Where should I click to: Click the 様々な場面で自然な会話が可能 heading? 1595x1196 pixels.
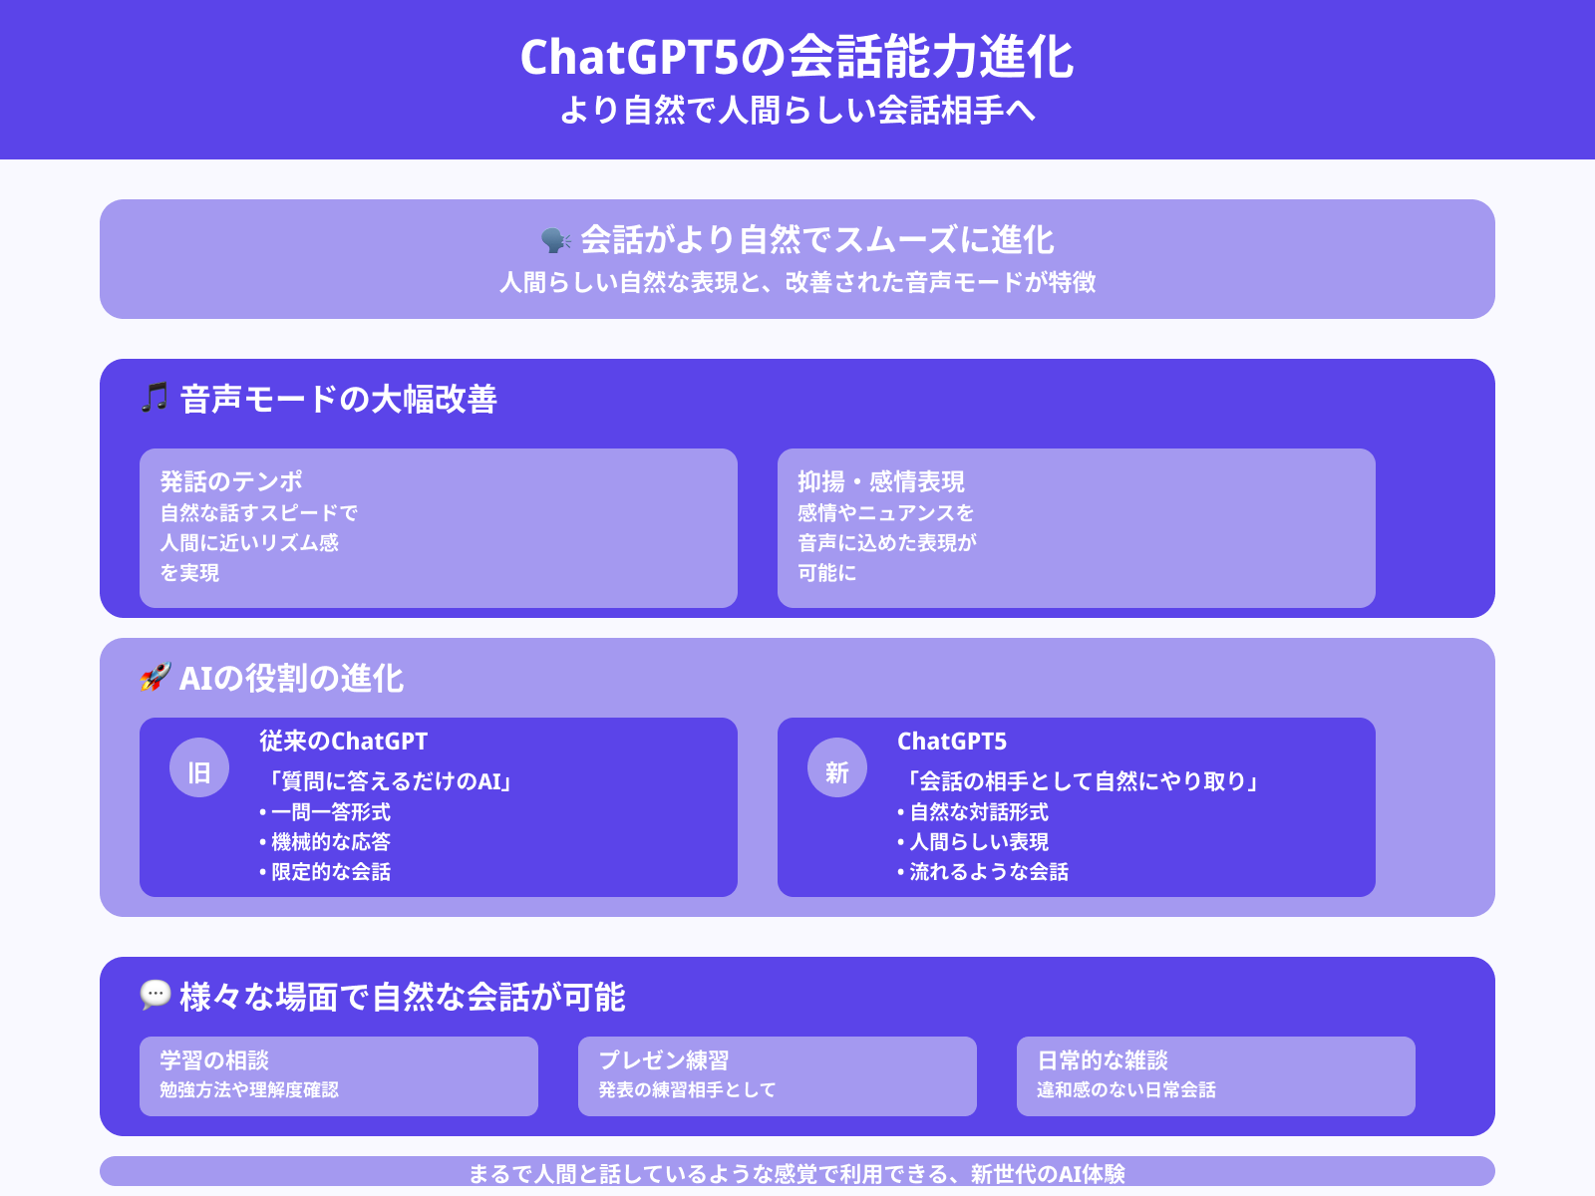402,997
